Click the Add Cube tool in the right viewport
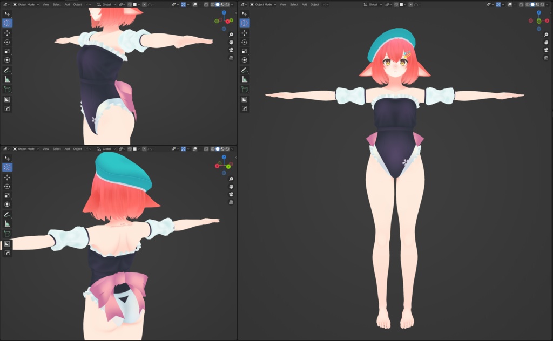Image resolution: width=553 pixels, height=341 pixels. [x=245, y=90]
